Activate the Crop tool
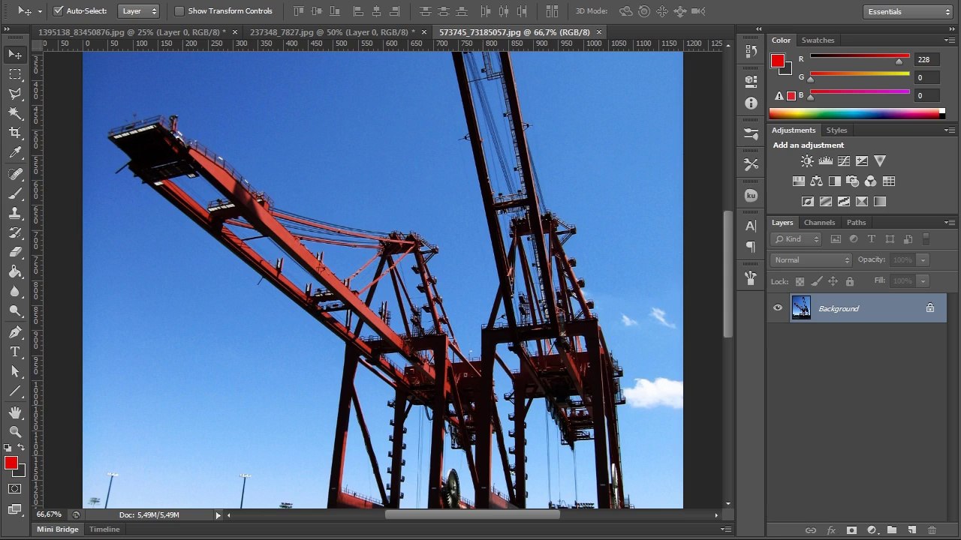This screenshot has width=961, height=540. point(15,133)
